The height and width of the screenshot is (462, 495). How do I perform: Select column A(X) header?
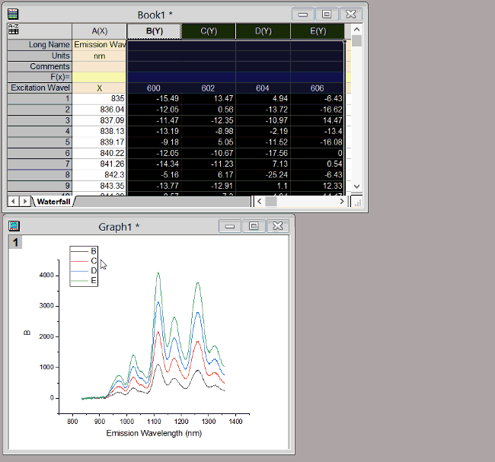99,31
